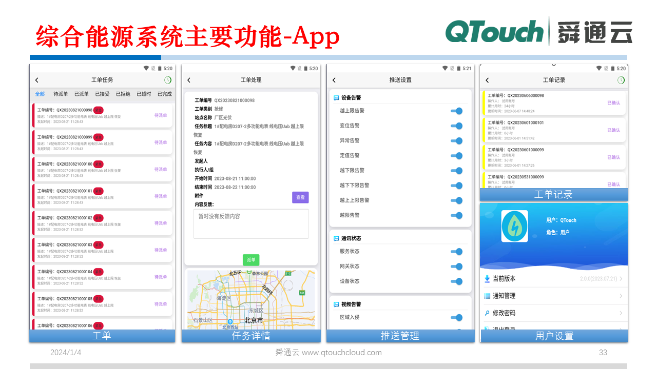Toggle the 区域入侵 video alarm switch
The width and height of the screenshot is (657, 369).
click(456, 318)
